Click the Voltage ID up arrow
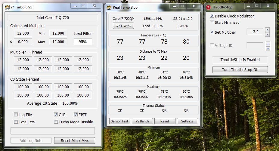279x151 pixels. click(268, 44)
